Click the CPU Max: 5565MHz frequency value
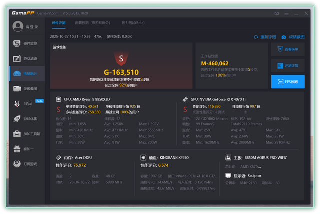 (151, 130)
